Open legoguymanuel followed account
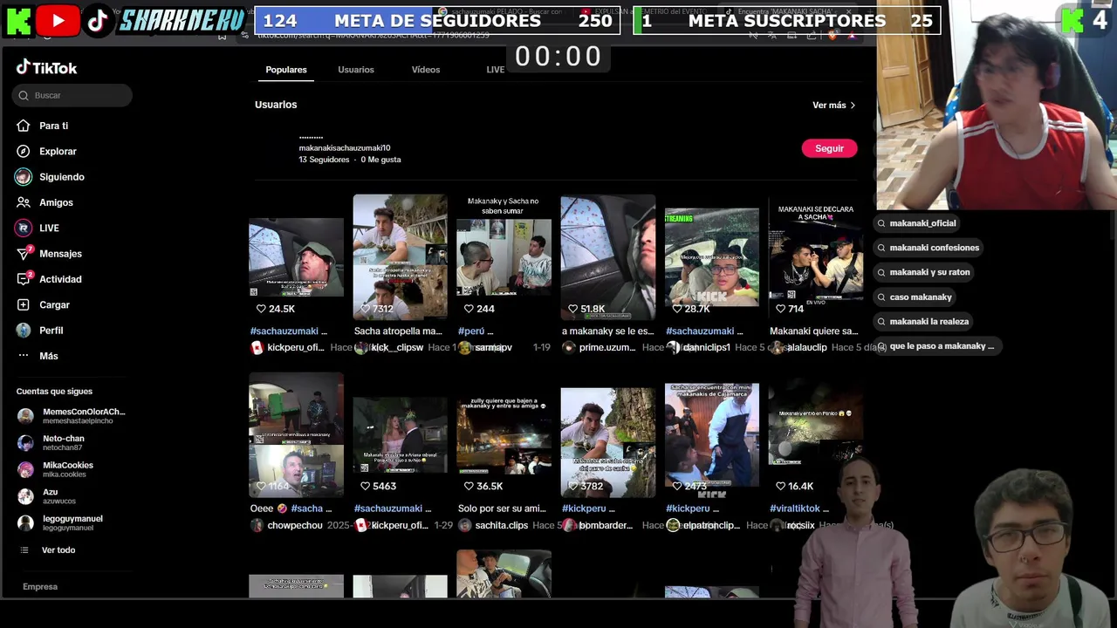The width and height of the screenshot is (1117, 628). click(61, 522)
